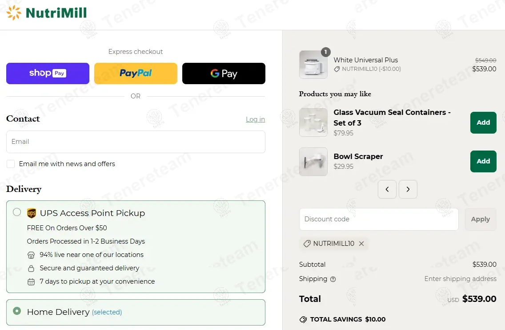Remove the NUTRIMILL10 discount code
This screenshot has width=505, height=330.
click(x=361, y=244)
